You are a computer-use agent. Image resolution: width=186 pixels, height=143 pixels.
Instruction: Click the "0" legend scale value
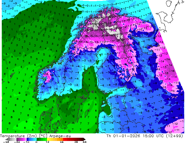pyautogui.click(x=36, y=142)
